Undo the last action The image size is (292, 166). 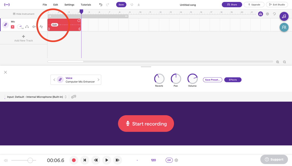101,5
